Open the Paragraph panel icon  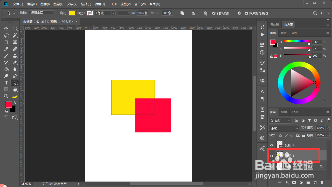pyautogui.click(x=262, y=99)
